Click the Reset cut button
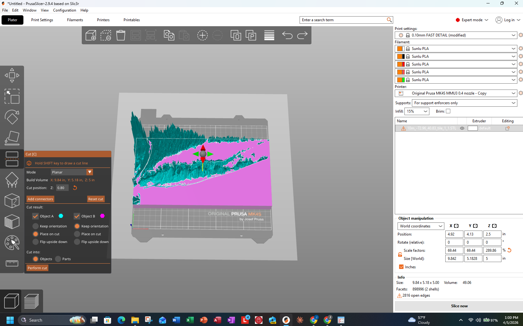Viewport: 523px width, 326px height. click(x=95, y=199)
